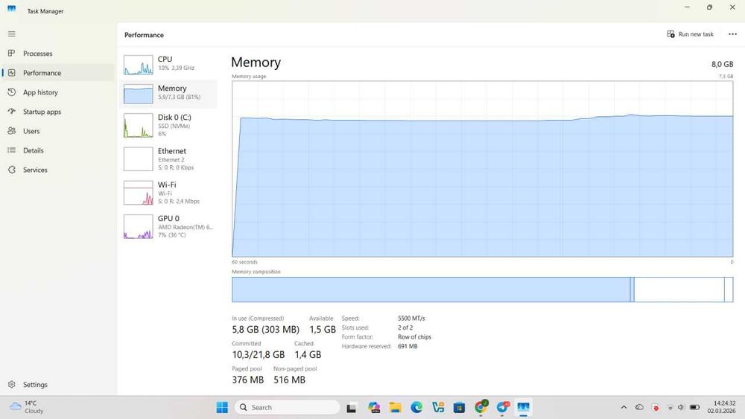Click the Memory composition bar

pyautogui.click(x=482, y=290)
